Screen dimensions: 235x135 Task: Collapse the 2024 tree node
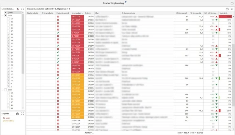tap(3, 16)
